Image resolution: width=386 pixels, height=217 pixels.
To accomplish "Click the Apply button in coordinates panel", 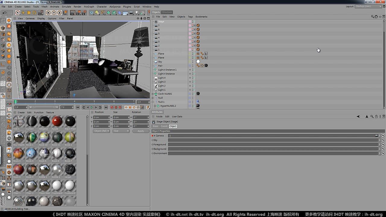I will click(x=141, y=131).
